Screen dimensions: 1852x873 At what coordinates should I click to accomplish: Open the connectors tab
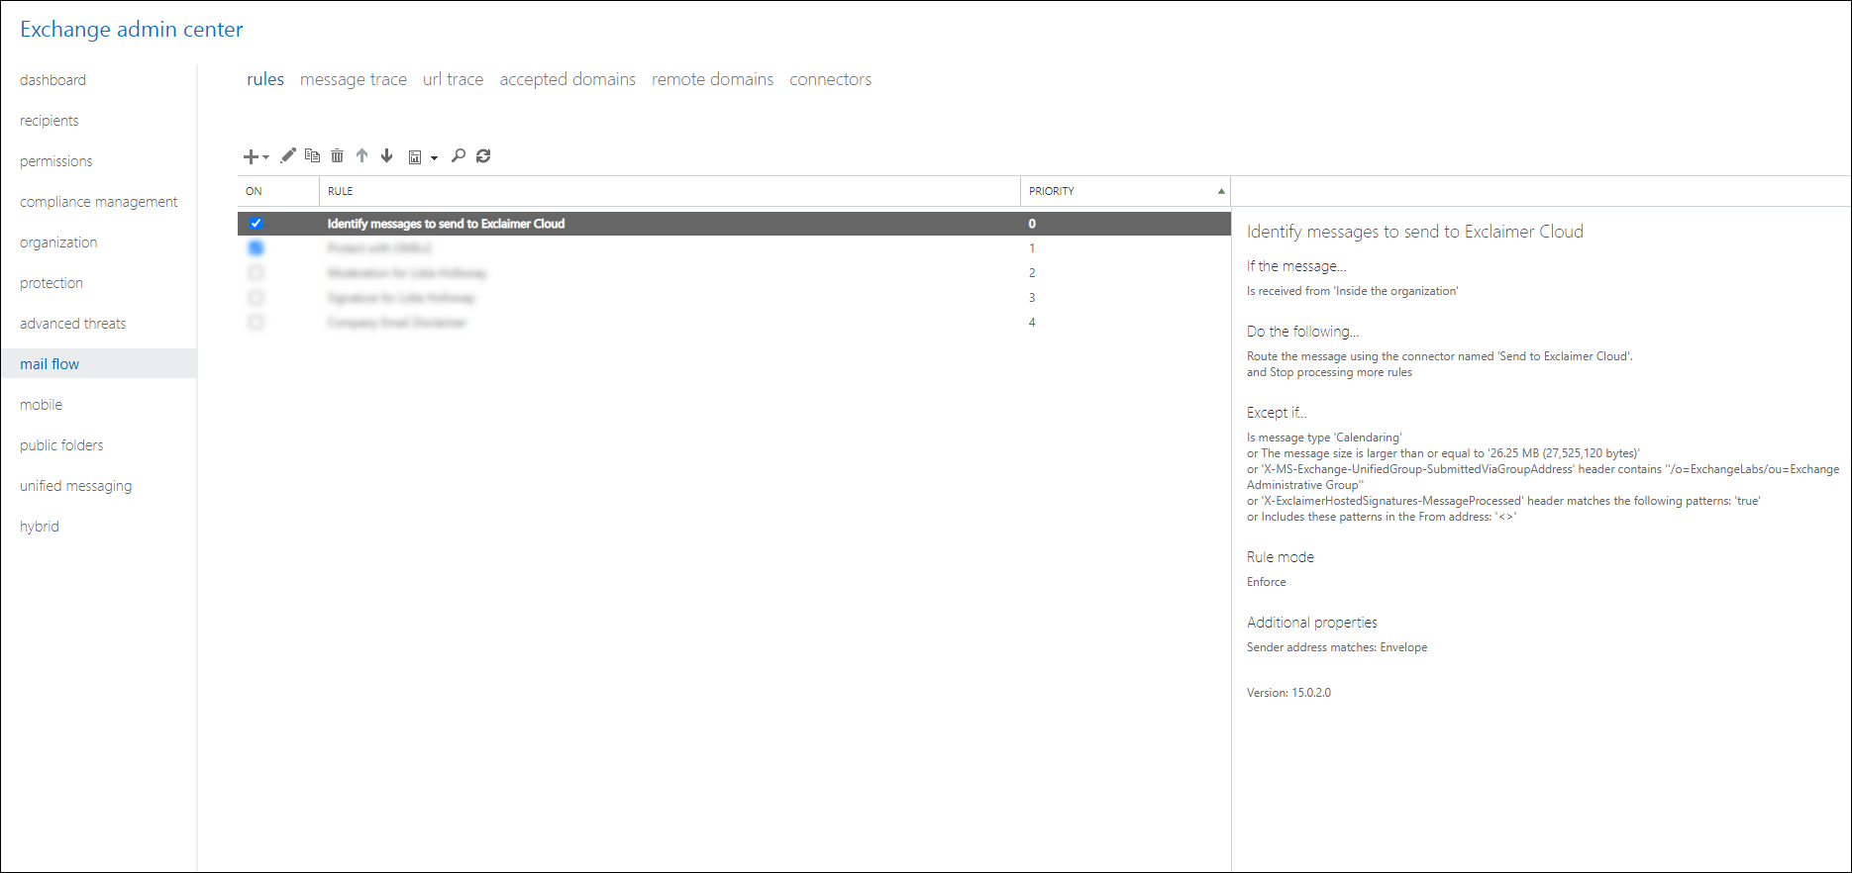pos(830,79)
